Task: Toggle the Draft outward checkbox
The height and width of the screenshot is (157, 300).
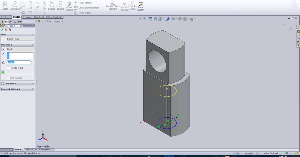Action: [x=8, y=78]
